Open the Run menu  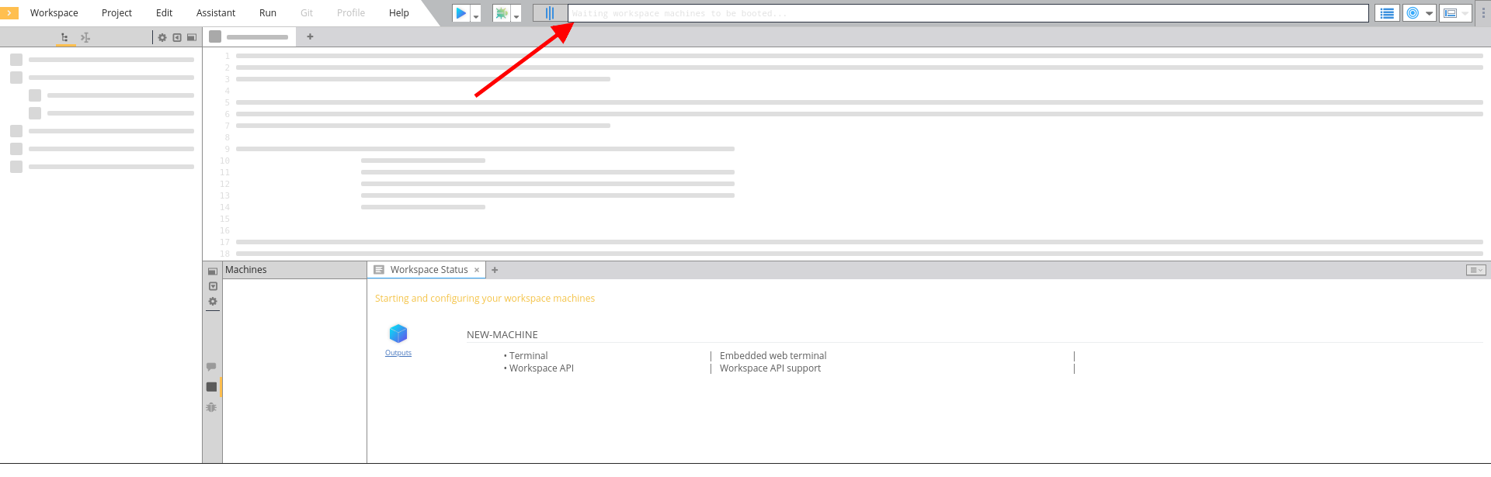point(268,13)
